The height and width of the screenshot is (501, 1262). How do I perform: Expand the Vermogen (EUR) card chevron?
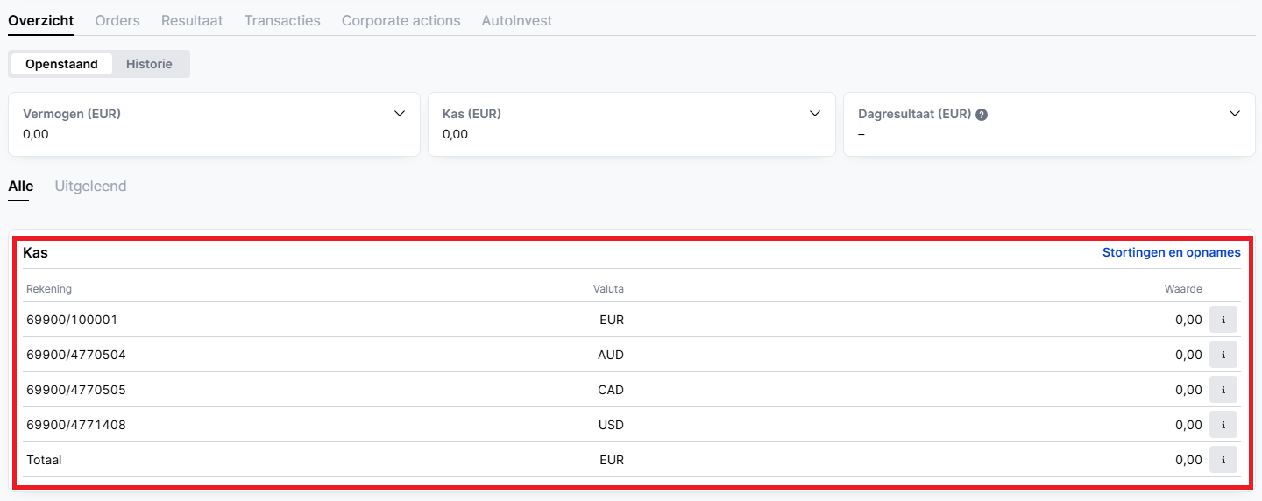[x=400, y=114]
